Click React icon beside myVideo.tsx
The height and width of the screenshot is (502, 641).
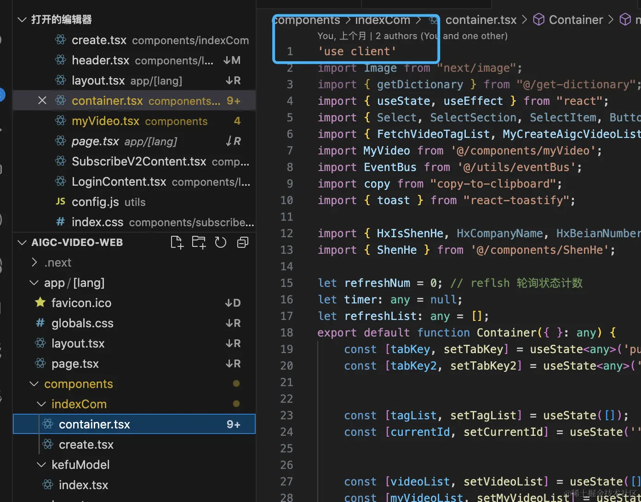point(61,120)
